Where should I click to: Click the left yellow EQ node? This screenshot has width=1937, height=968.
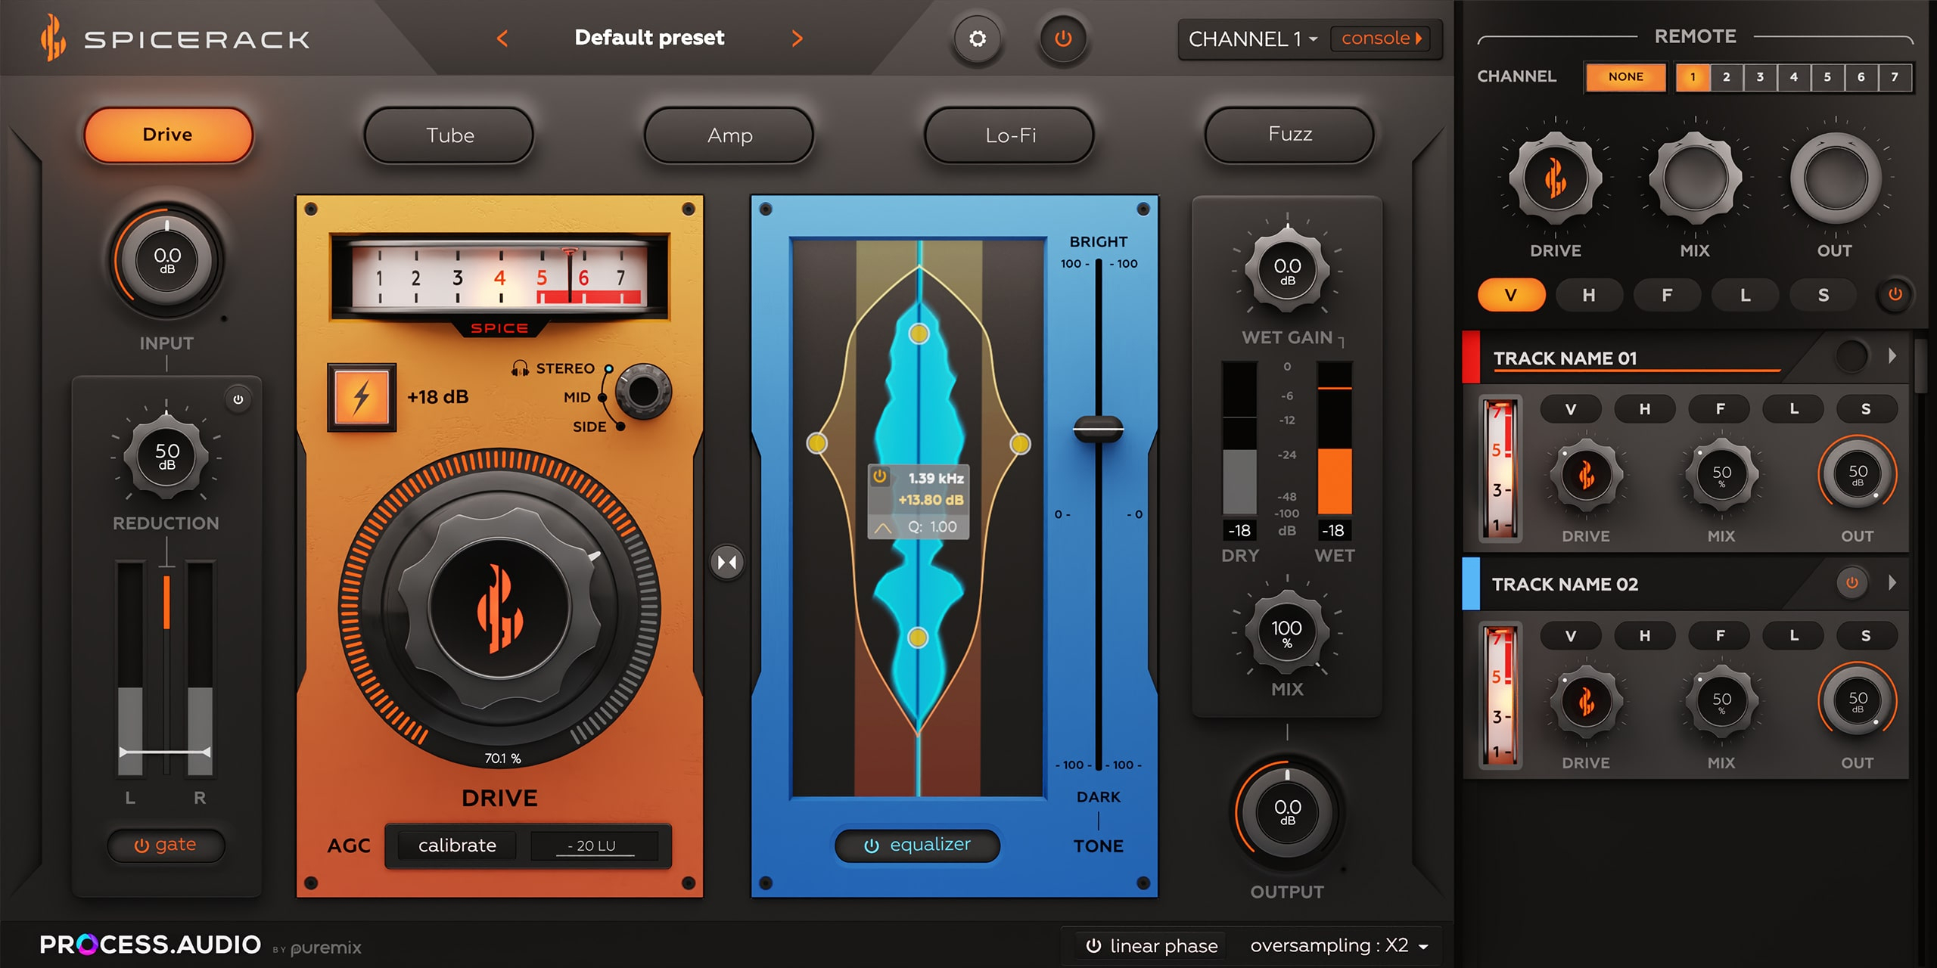point(817,443)
